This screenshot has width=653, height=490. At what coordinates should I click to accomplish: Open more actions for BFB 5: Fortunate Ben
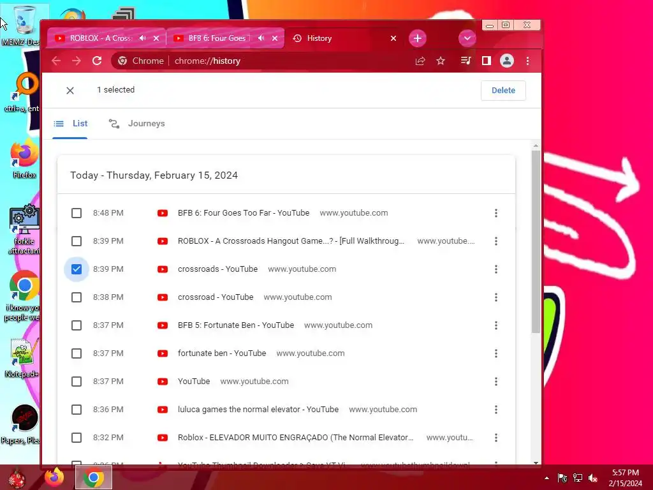[496, 325]
